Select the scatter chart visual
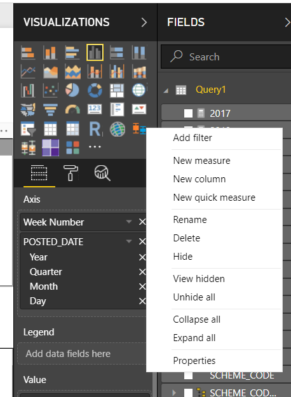 50,90
